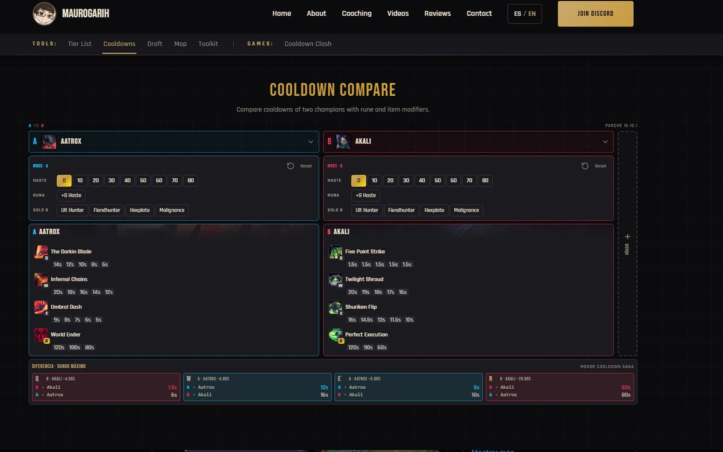Enable Fiendhunter for champion B
723x452 pixels.
(x=402, y=210)
